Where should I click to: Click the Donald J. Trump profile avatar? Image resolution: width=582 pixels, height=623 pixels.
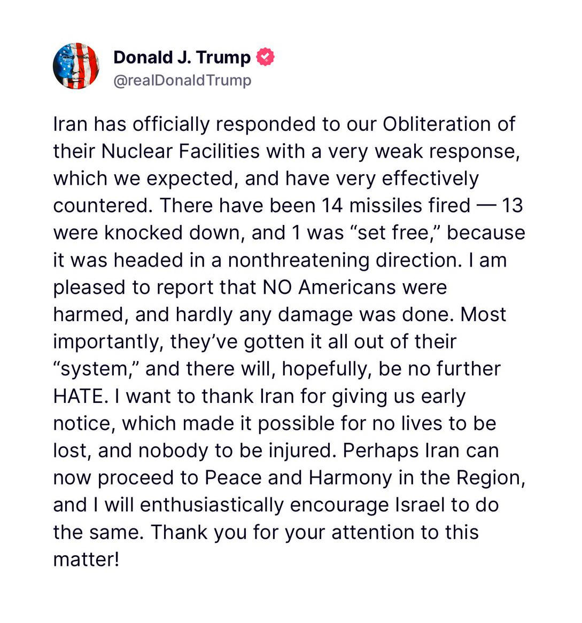tap(76, 66)
